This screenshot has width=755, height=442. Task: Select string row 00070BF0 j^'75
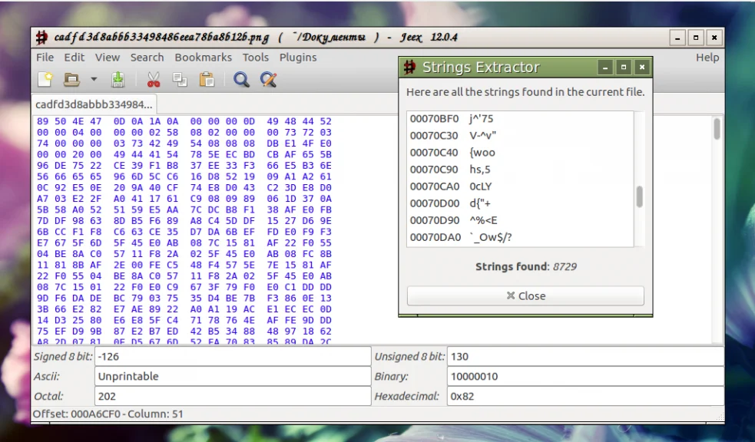click(520, 119)
